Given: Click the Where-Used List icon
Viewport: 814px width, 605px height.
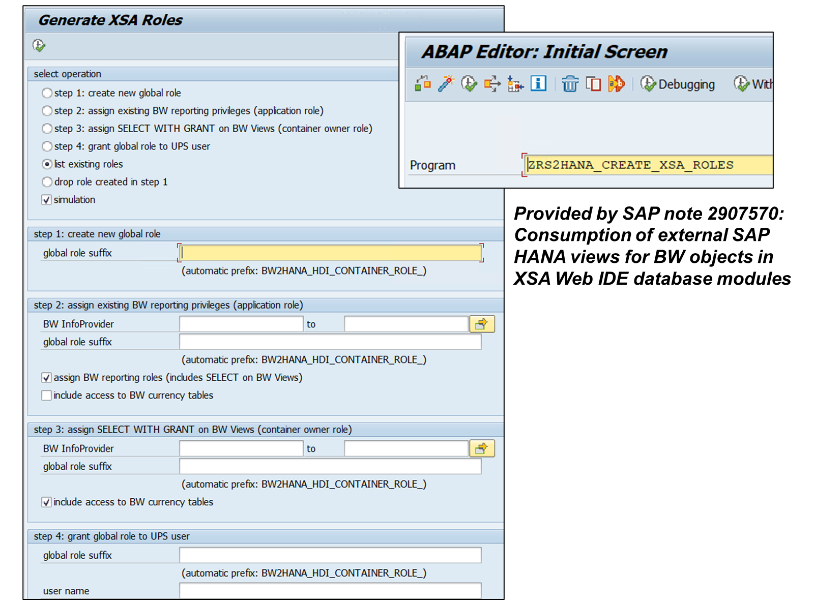Looking at the screenshot, I should (492, 83).
